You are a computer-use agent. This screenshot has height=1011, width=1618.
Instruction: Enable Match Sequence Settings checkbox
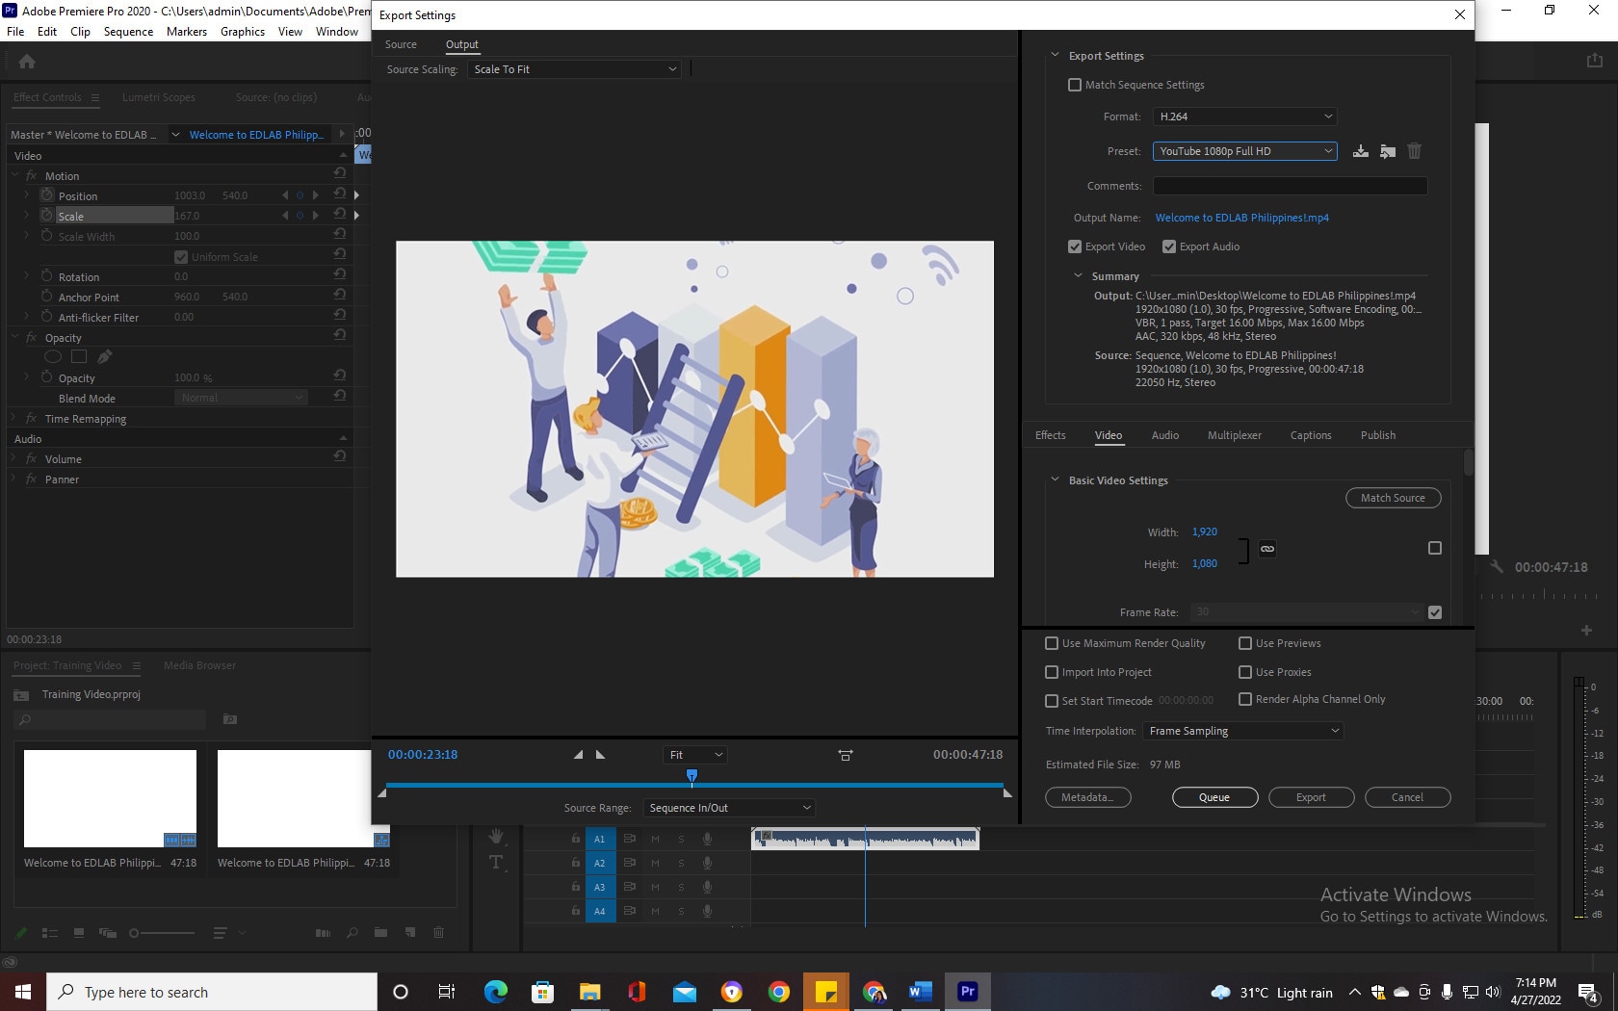[x=1075, y=85]
